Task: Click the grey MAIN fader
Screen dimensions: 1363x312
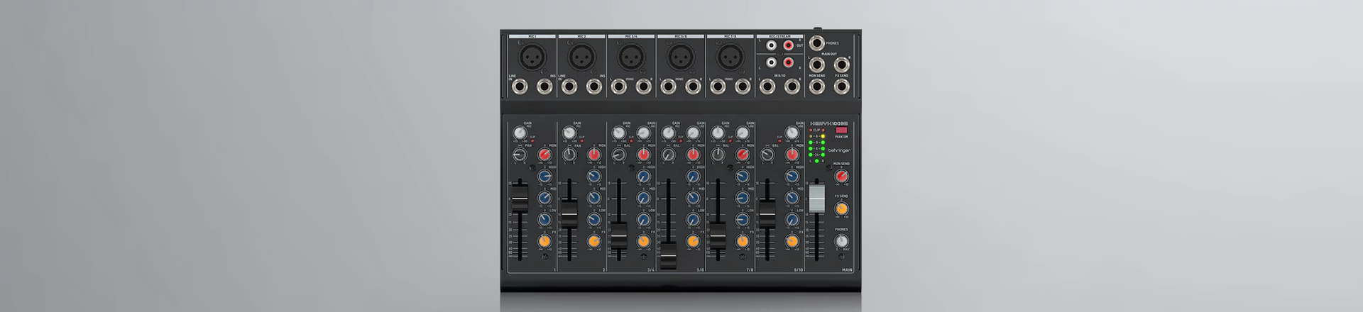Action: coord(817,197)
